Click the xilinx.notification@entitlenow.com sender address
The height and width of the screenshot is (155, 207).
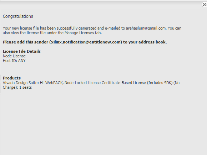pyautogui.click(x=86, y=42)
